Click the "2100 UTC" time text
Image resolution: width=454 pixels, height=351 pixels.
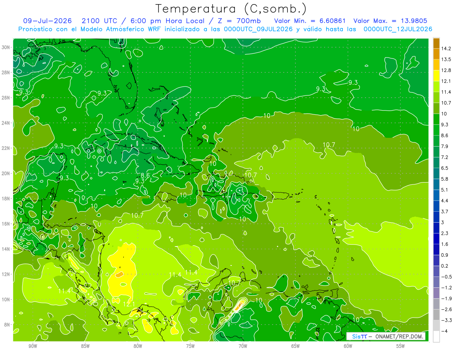coord(100,21)
